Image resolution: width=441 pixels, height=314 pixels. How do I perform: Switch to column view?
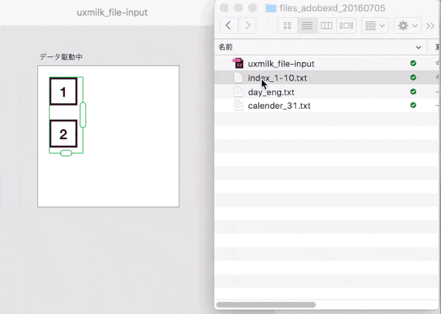click(x=327, y=26)
